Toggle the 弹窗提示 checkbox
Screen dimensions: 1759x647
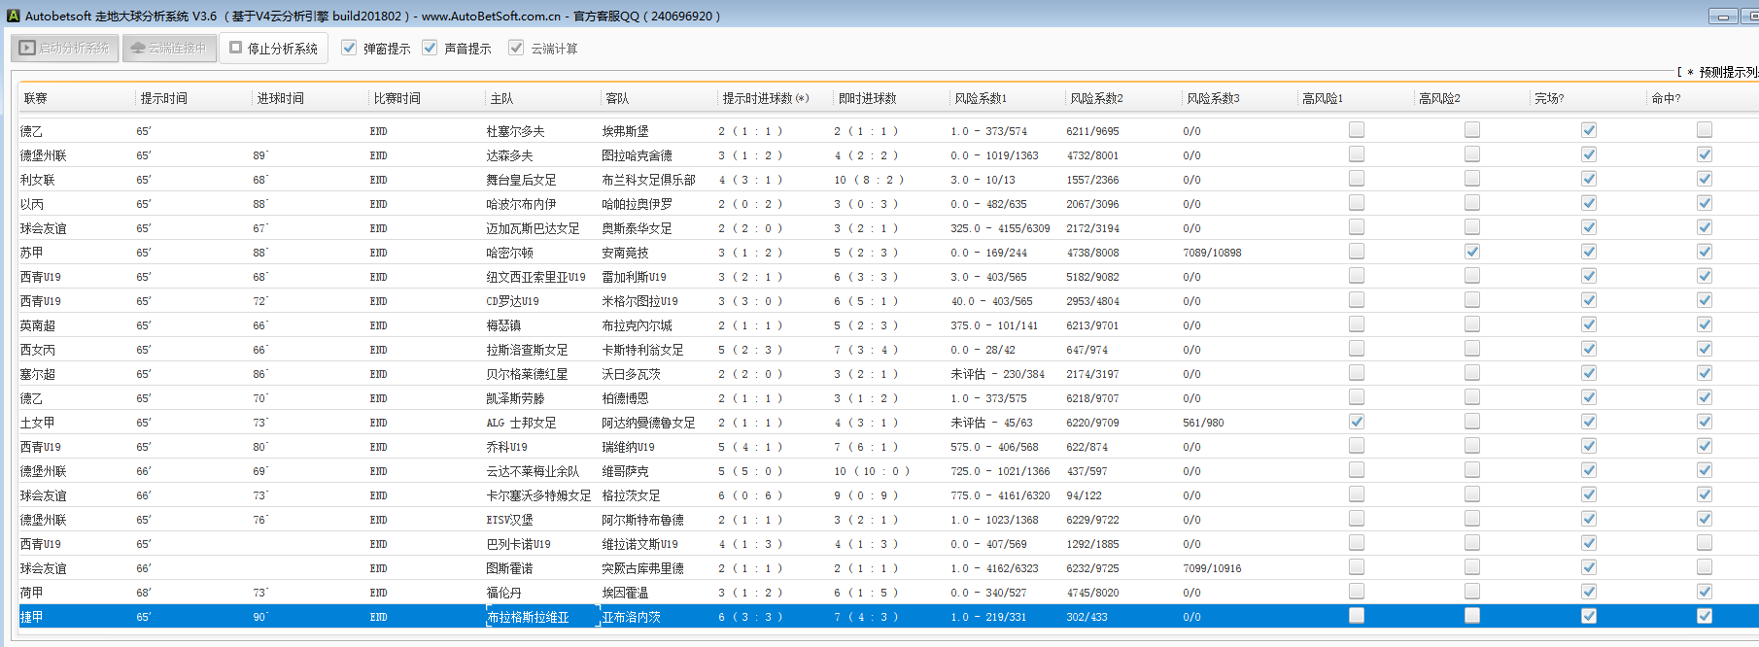click(x=349, y=48)
